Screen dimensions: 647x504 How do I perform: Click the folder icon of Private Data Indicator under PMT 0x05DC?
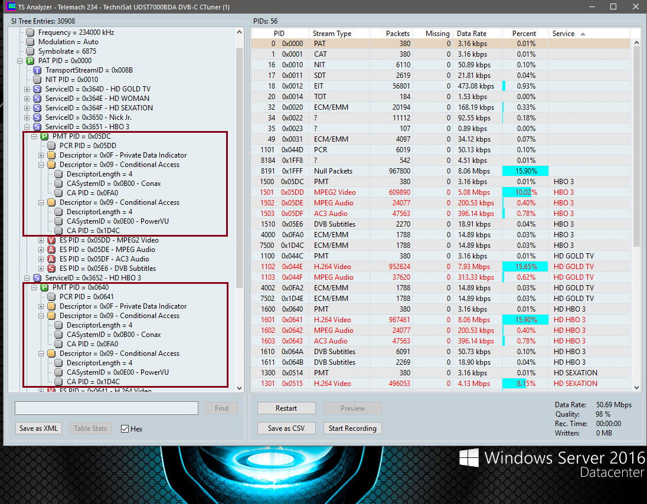tap(51, 155)
